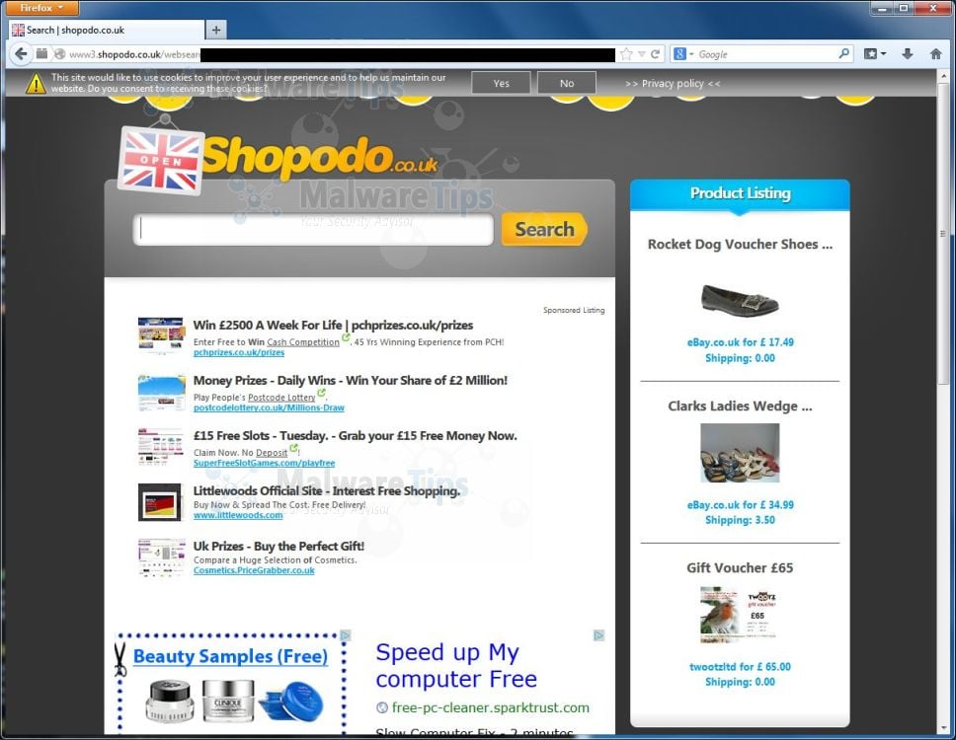This screenshot has width=956, height=740.
Task: Click the Gift Voucher robin image
Action: tap(739, 615)
